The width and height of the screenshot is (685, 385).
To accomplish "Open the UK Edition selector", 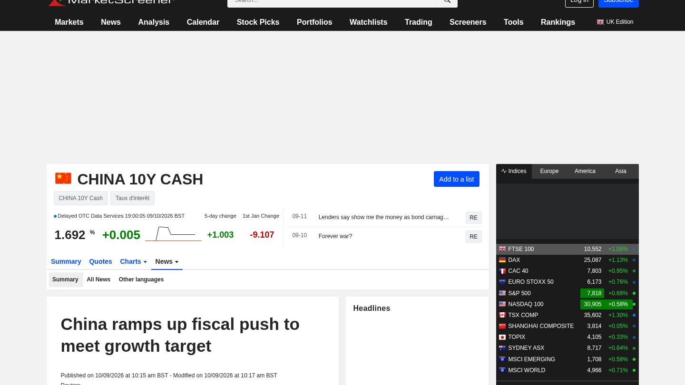I will tap(615, 22).
